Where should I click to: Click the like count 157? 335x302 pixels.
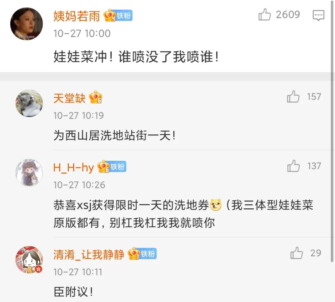tap(314, 96)
